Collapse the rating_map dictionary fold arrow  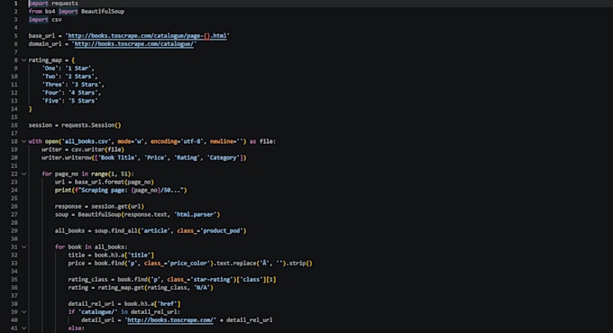tap(23, 60)
